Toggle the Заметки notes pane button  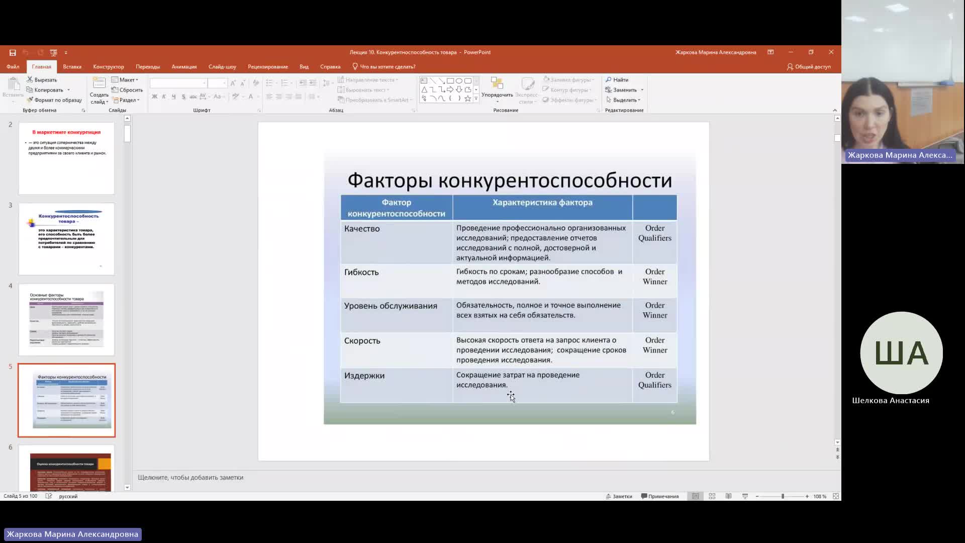coord(619,496)
